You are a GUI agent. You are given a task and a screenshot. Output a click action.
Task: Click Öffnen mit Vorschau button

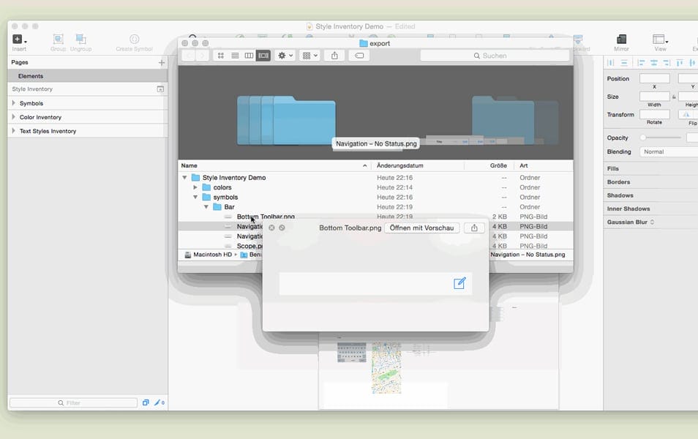[422, 228]
